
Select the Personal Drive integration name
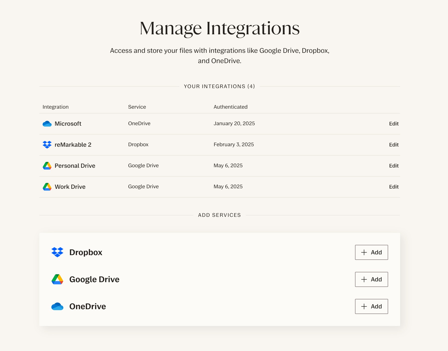coord(75,166)
